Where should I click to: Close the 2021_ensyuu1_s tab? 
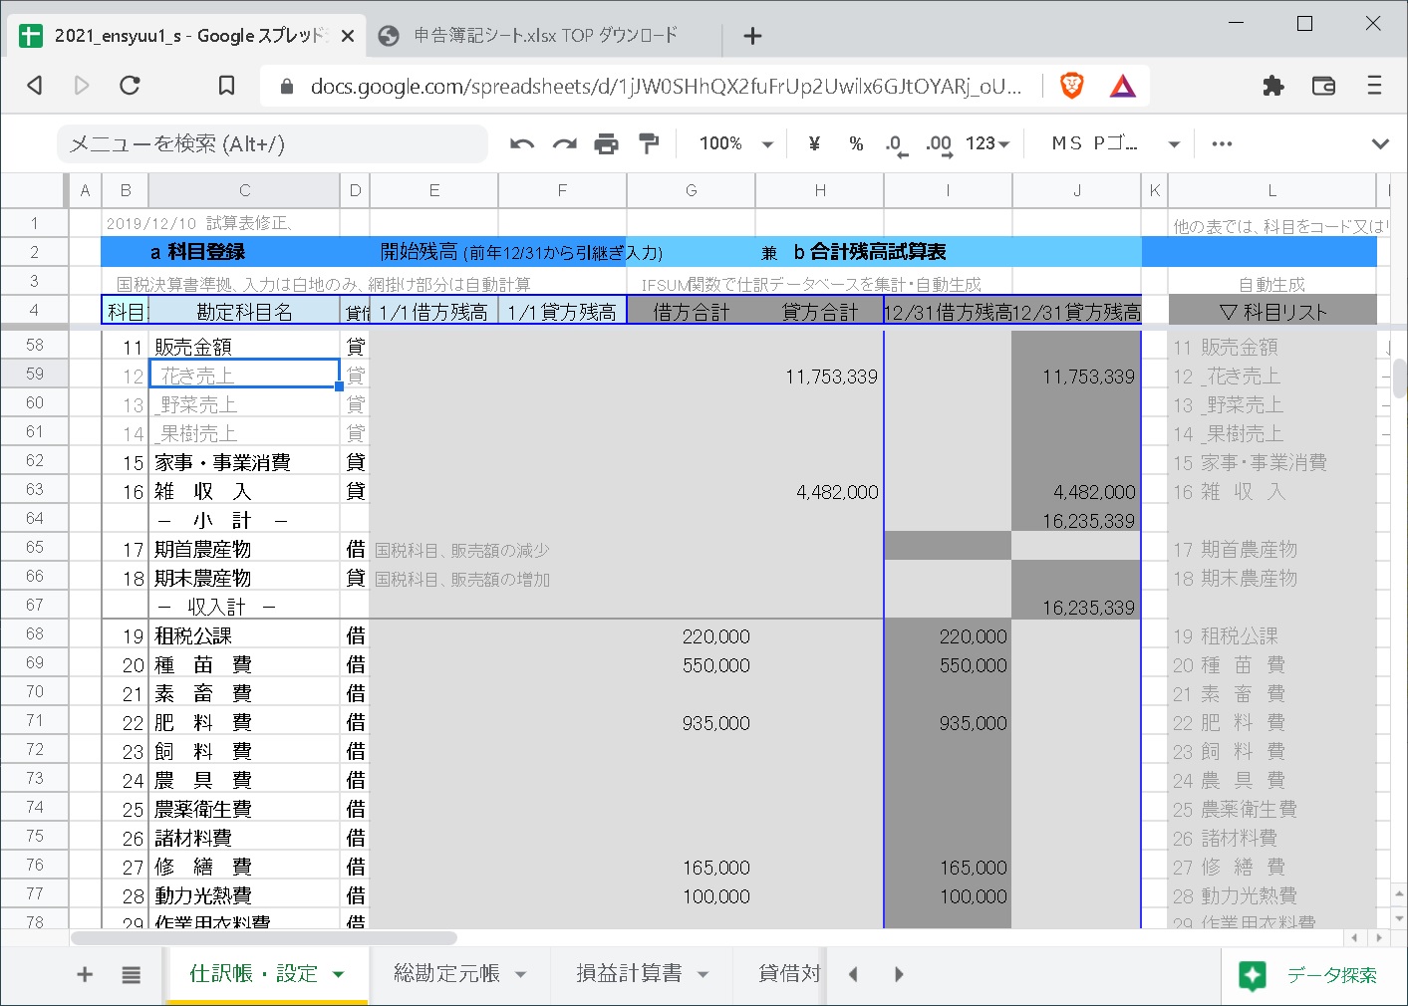(x=347, y=36)
